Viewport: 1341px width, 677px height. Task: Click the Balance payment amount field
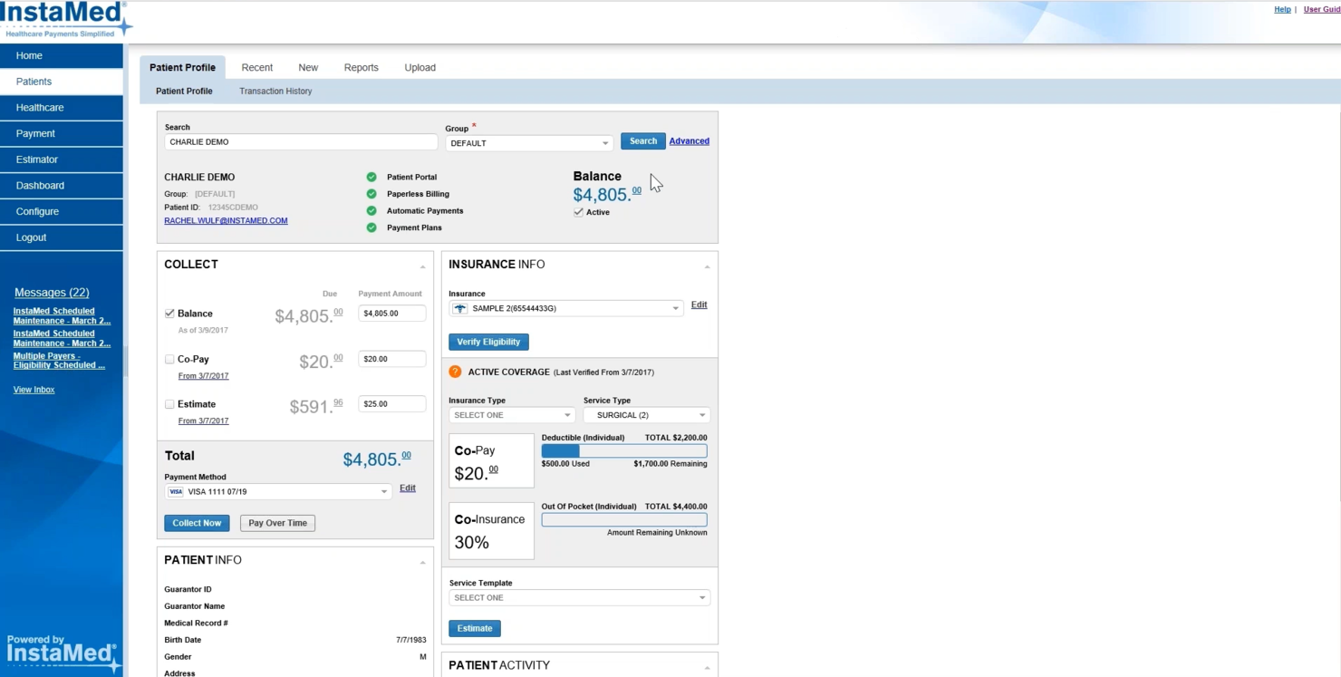[x=391, y=314]
